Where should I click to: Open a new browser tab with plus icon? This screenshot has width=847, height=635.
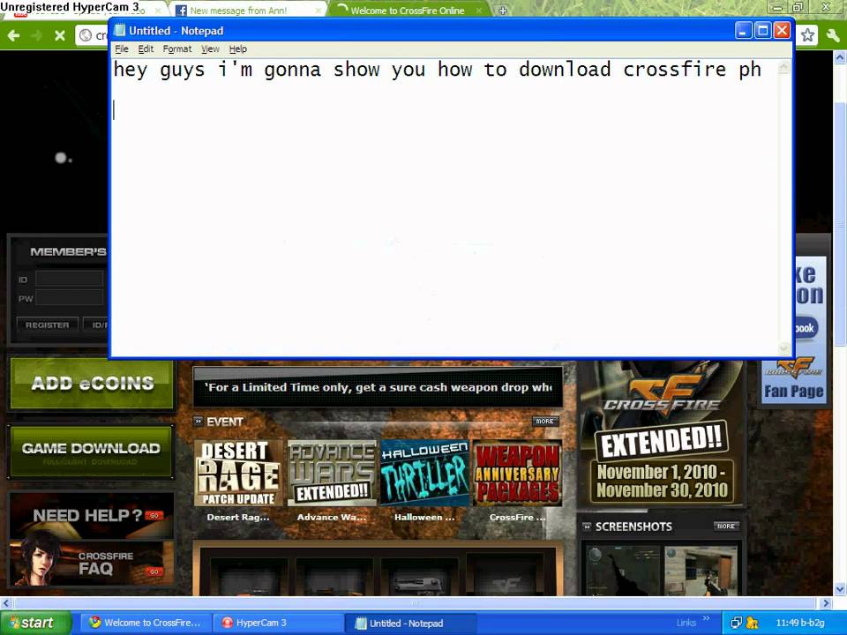coord(502,11)
